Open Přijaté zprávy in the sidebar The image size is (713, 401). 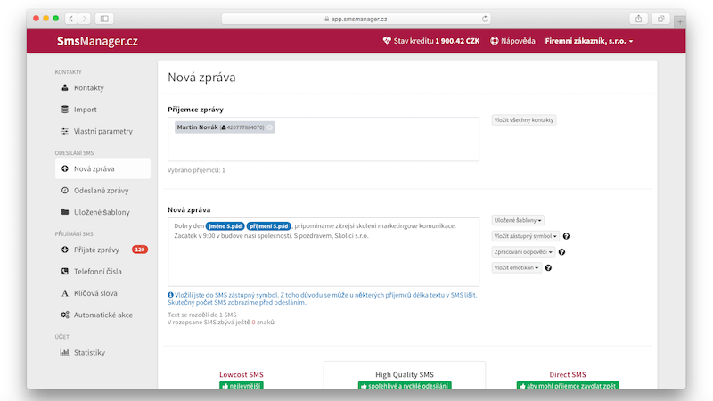[98, 250]
